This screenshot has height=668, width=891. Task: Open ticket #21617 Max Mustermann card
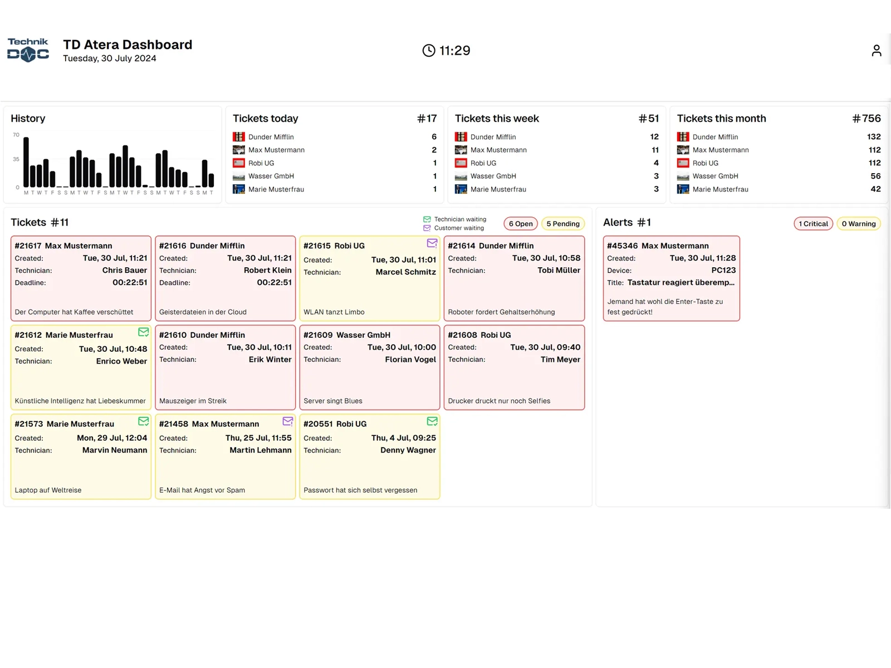pyautogui.click(x=81, y=278)
